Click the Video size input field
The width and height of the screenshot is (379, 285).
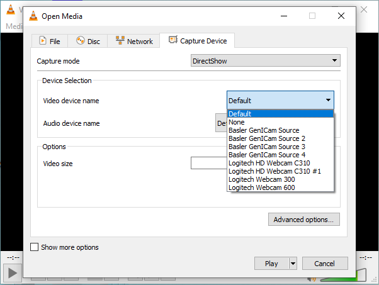(x=209, y=163)
